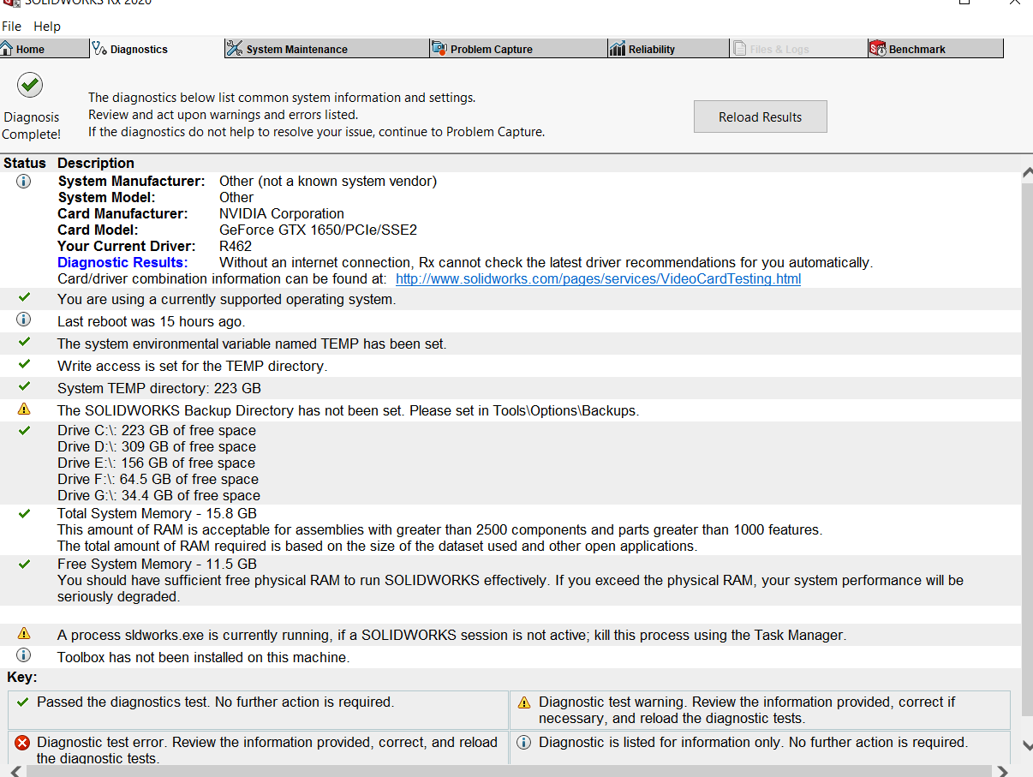Click the check icon for System TEMP directory

[24, 386]
